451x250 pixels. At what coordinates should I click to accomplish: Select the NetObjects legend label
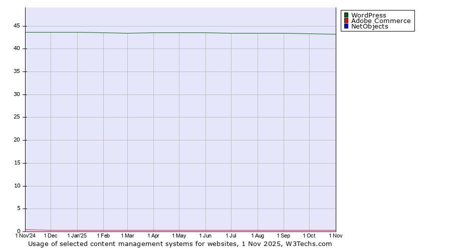(x=369, y=26)
